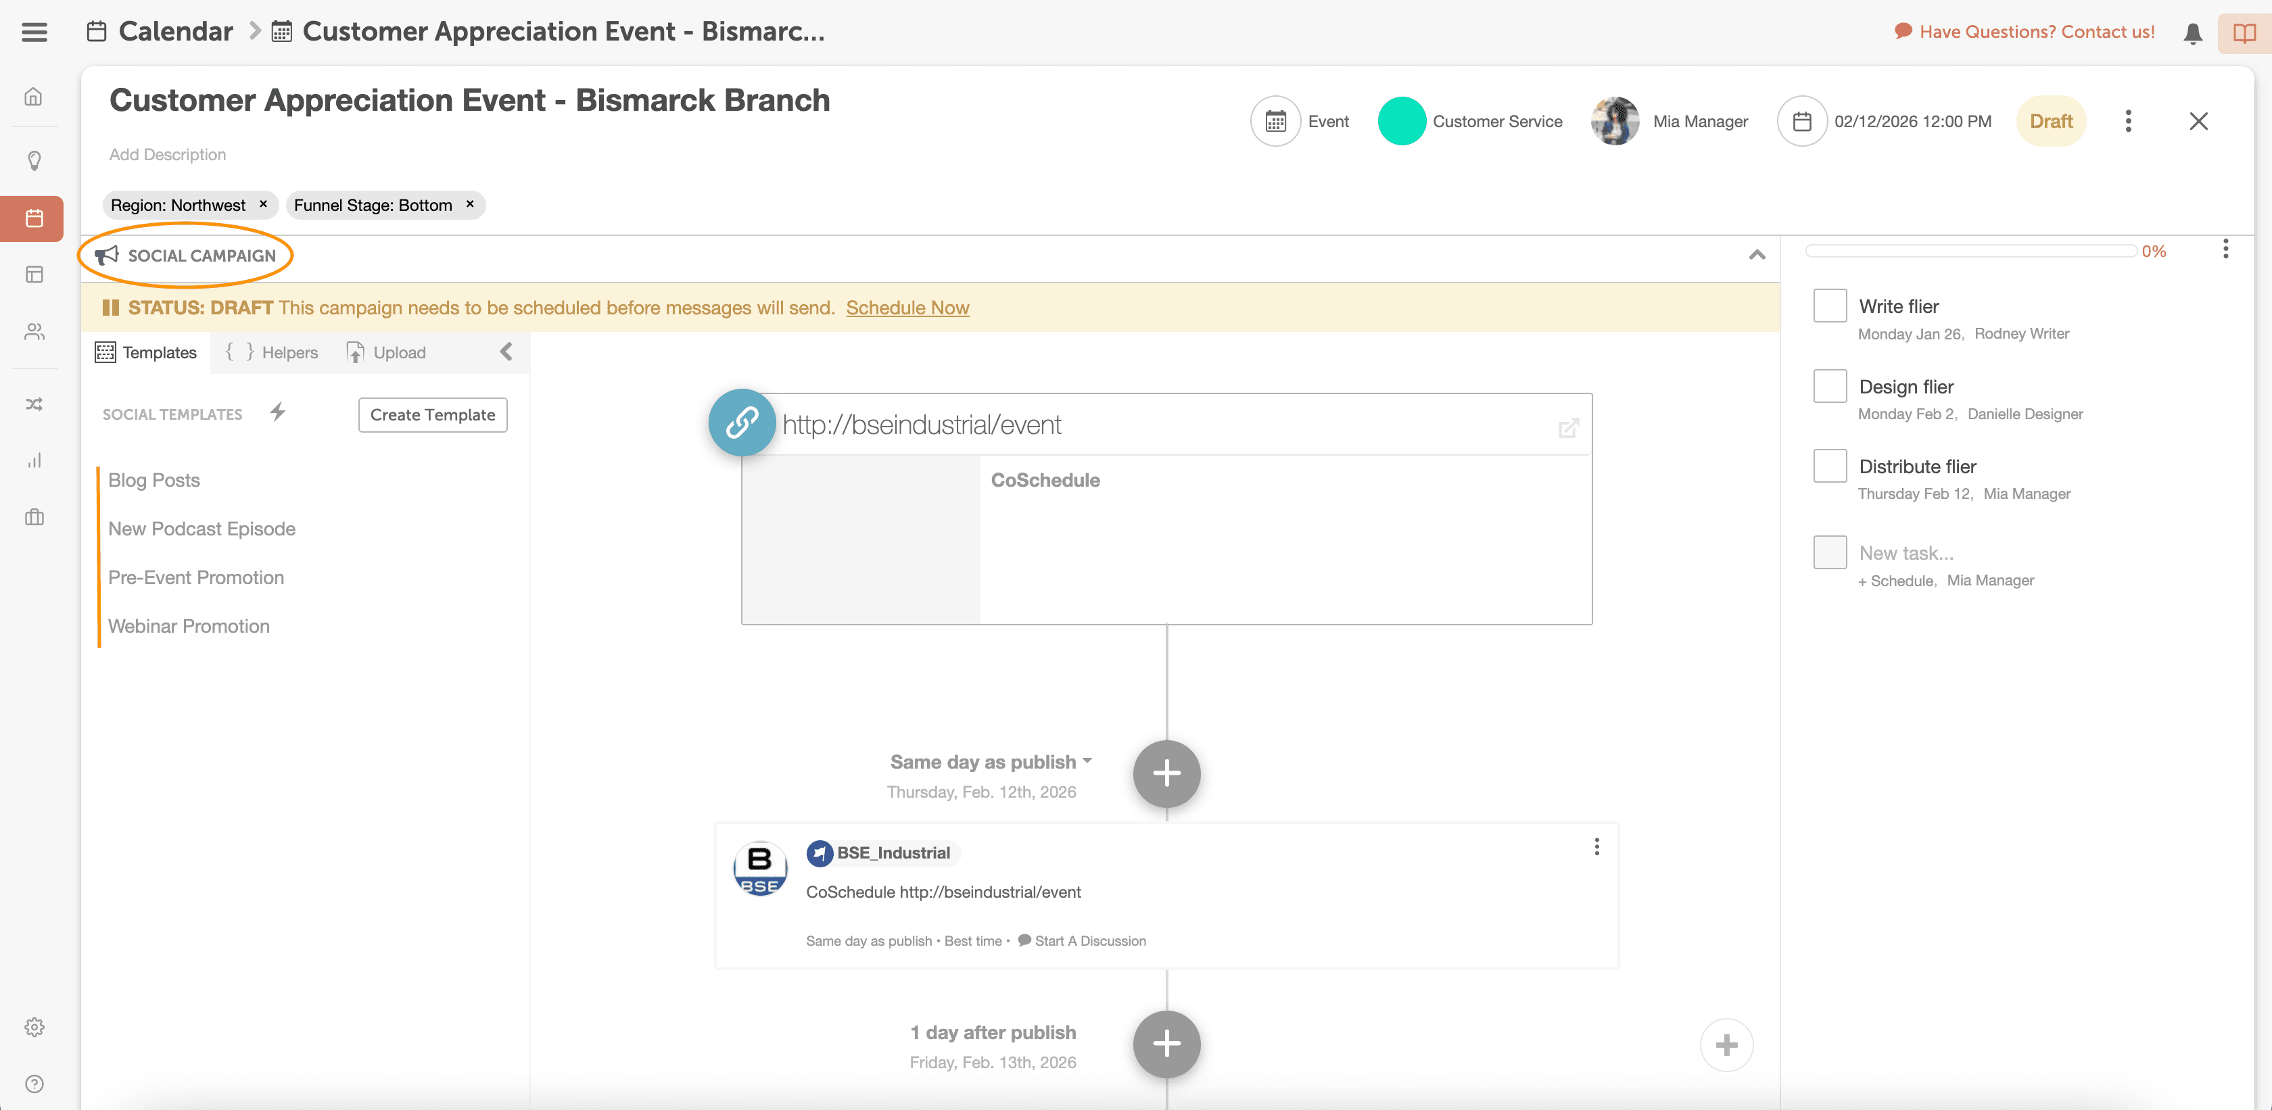
Task: Click the Create Template button
Action: tap(432, 414)
